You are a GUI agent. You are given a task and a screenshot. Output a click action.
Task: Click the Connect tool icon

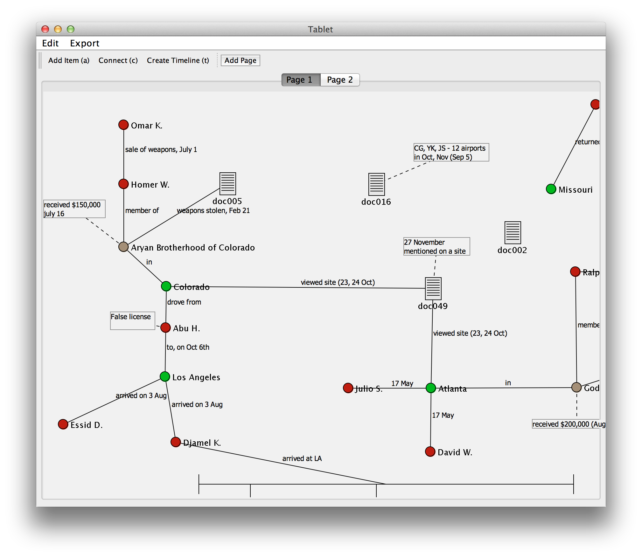click(118, 60)
